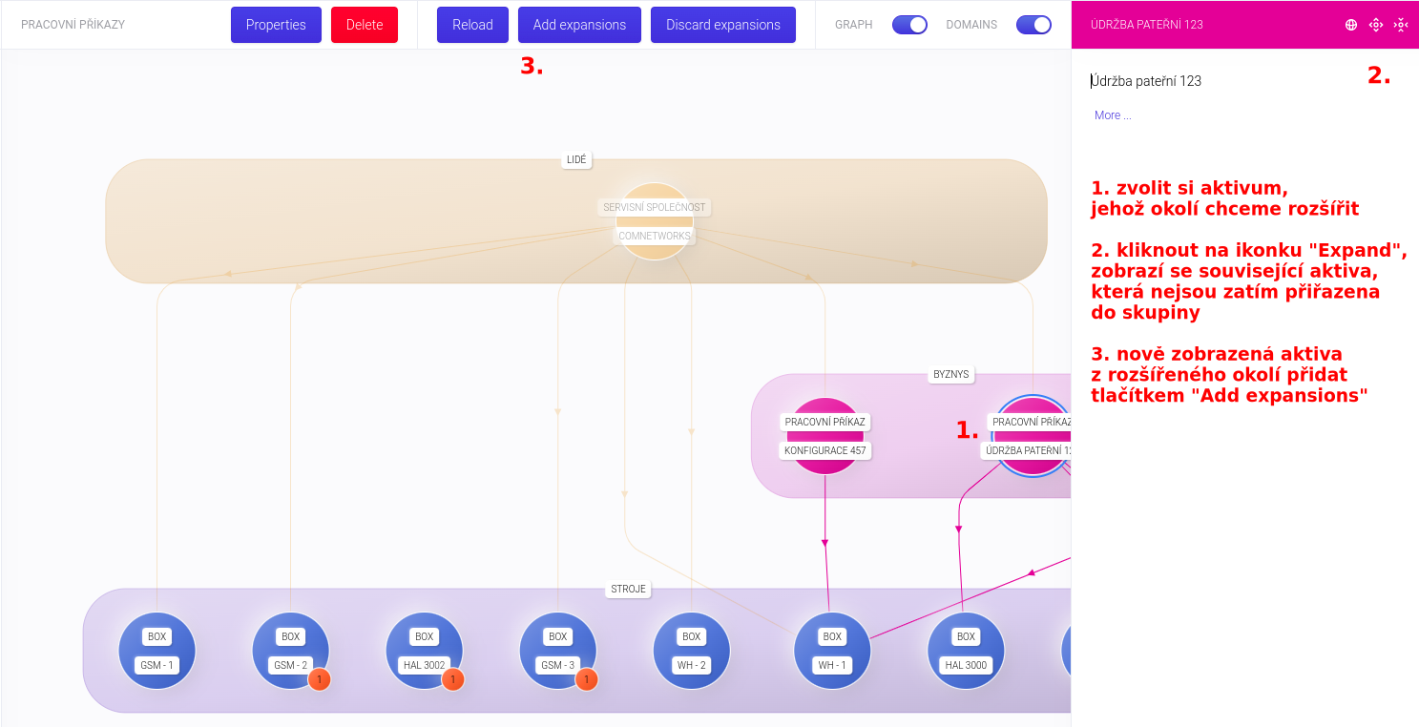The height and width of the screenshot is (727, 1419).
Task: Select the GSM - 1 box node
Action: tap(157, 651)
